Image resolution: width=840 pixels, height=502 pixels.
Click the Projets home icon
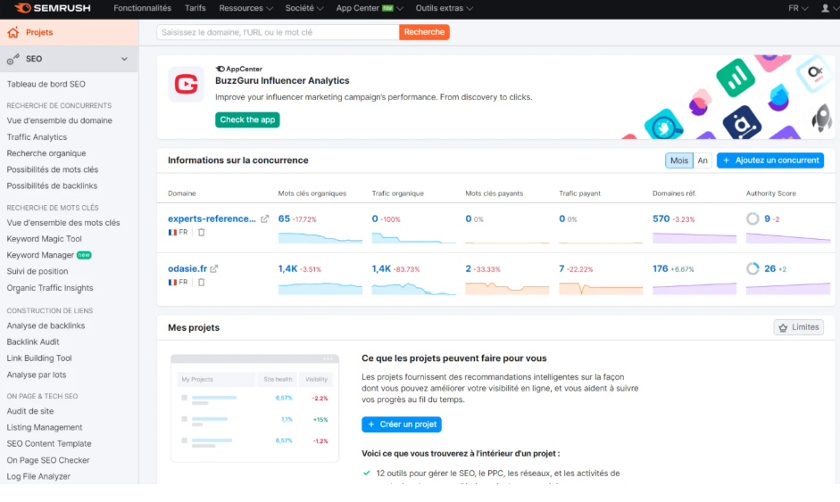point(13,32)
